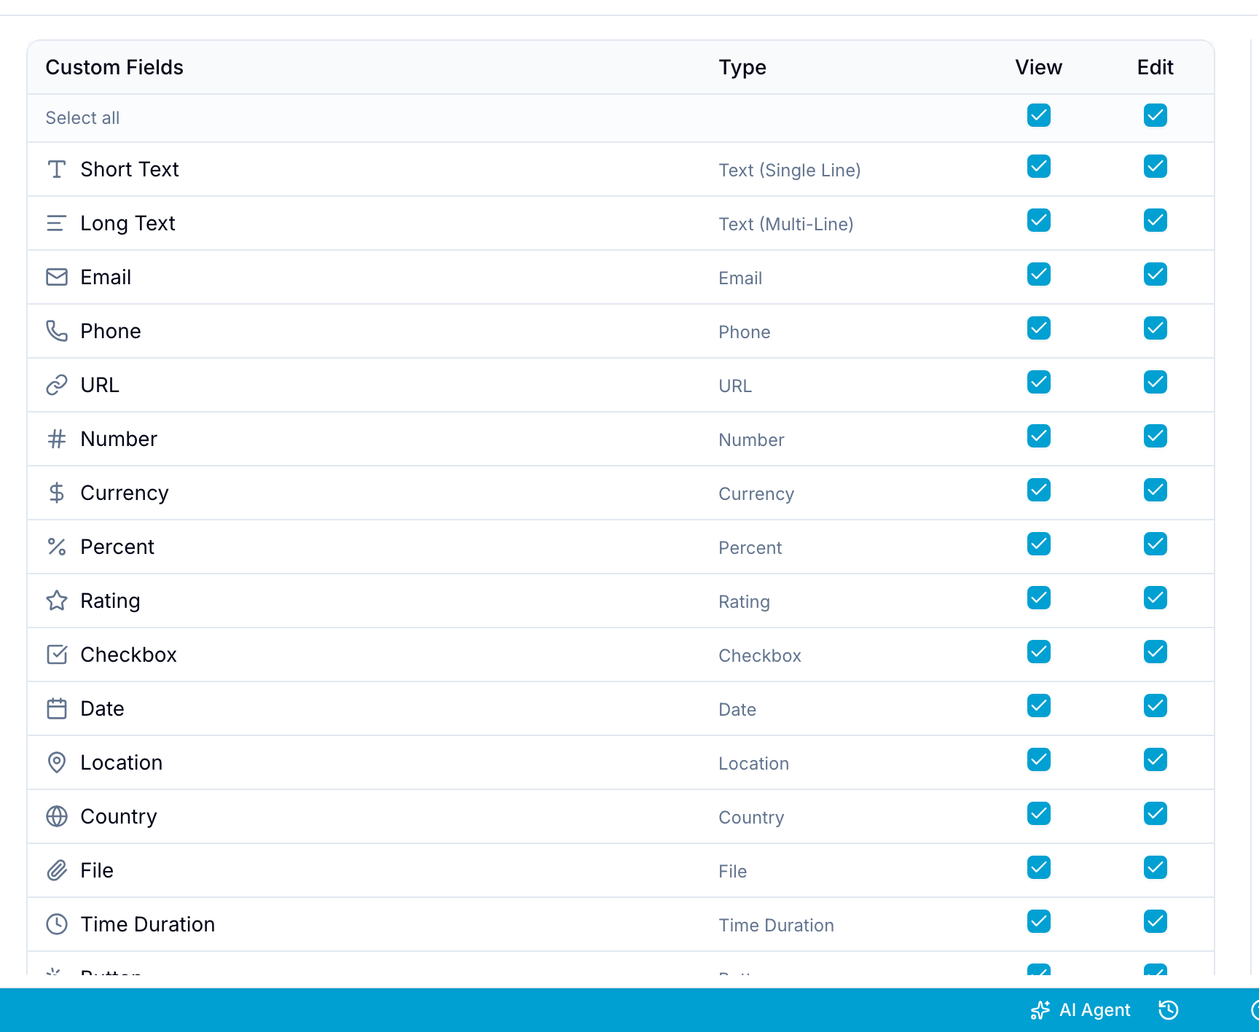The height and width of the screenshot is (1032, 1259).
Task: Click the Edit column header
Action: click(1156, 67)
